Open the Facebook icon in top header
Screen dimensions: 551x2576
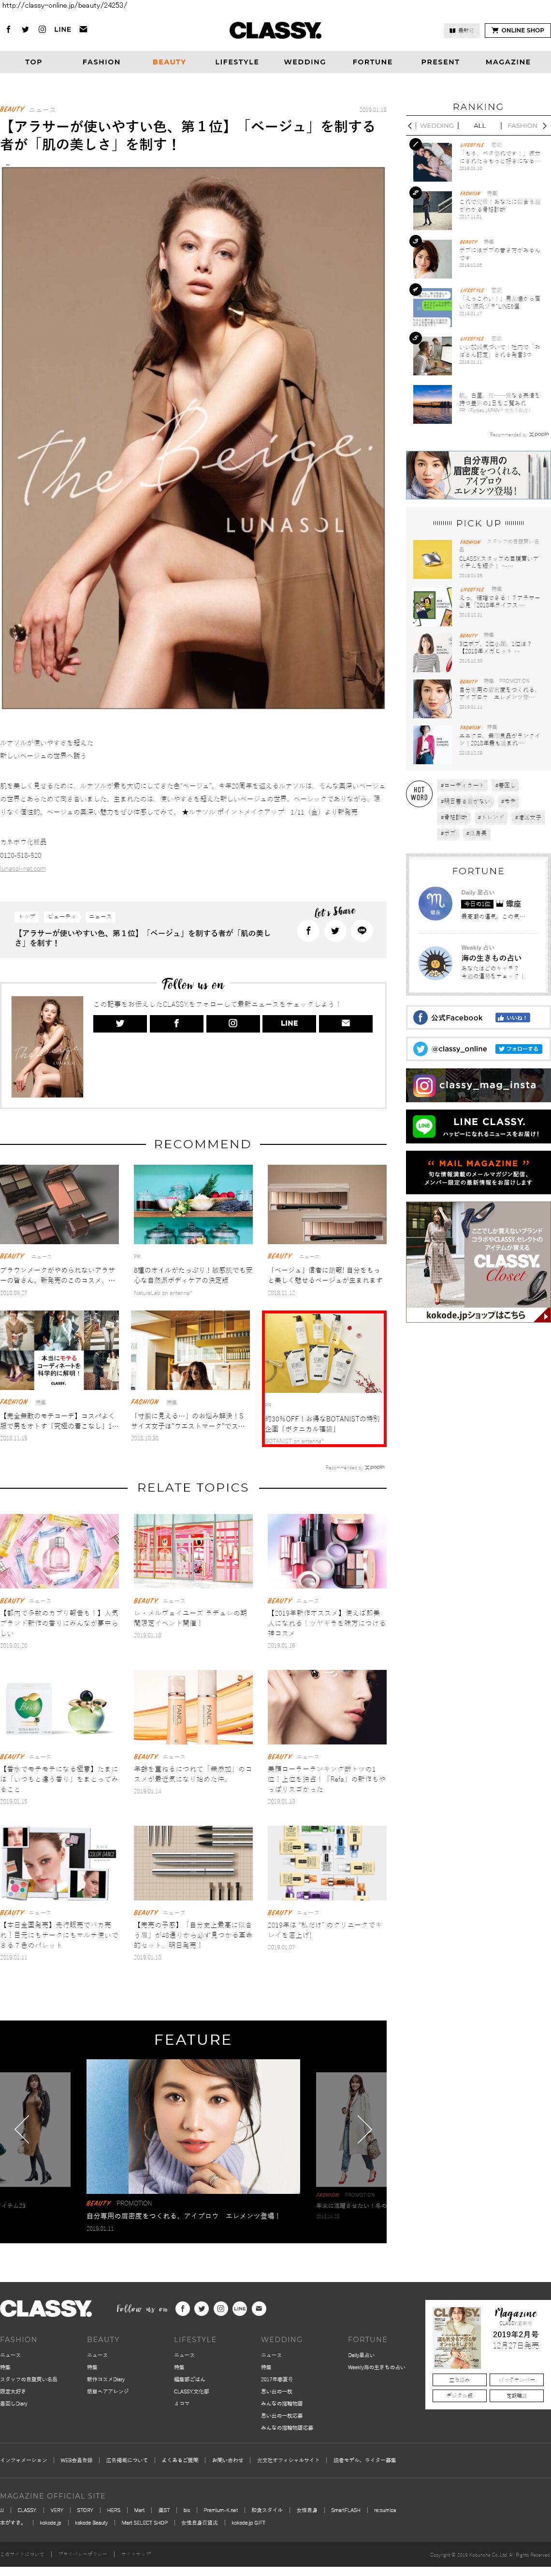coord(9,30)
